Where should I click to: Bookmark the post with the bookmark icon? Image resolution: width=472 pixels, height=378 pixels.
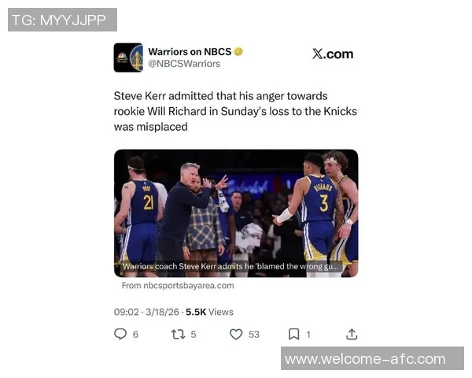pyautogui.click(x=293, y=334)
